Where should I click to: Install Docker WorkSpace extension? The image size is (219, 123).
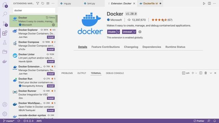pos(51,110)
